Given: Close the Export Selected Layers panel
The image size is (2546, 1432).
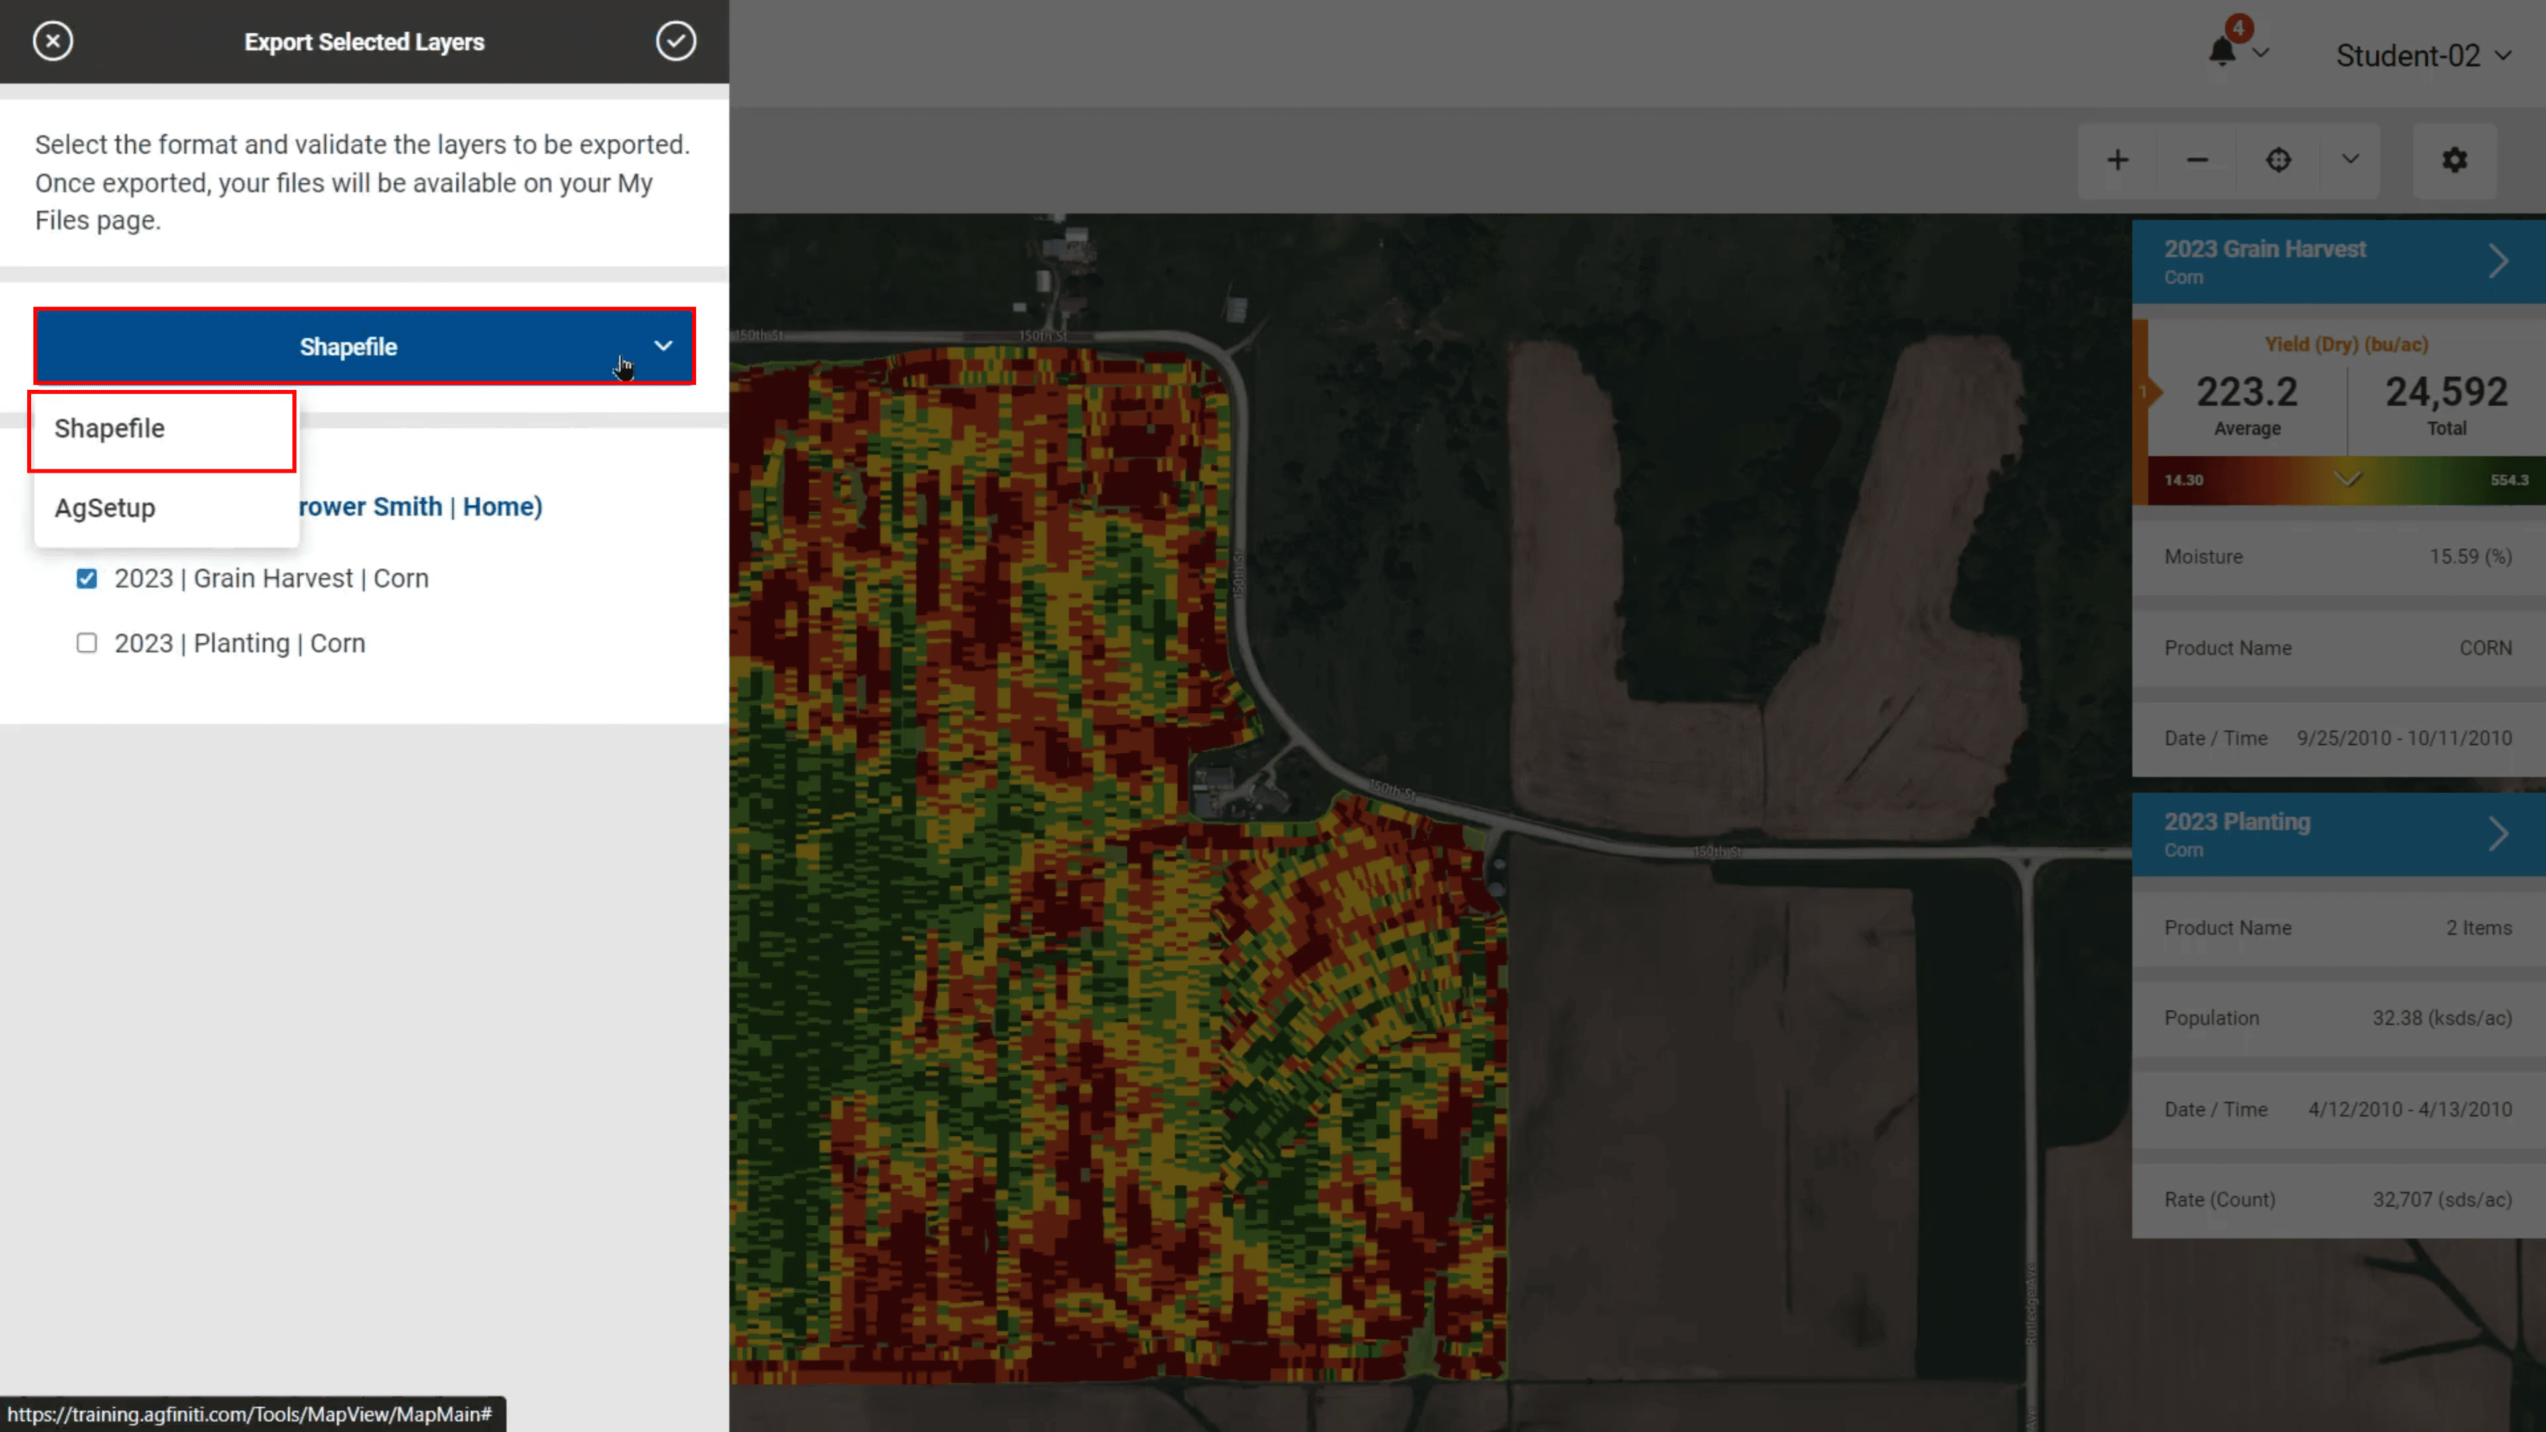Looking at the screenshot, I should pos(52,40).
